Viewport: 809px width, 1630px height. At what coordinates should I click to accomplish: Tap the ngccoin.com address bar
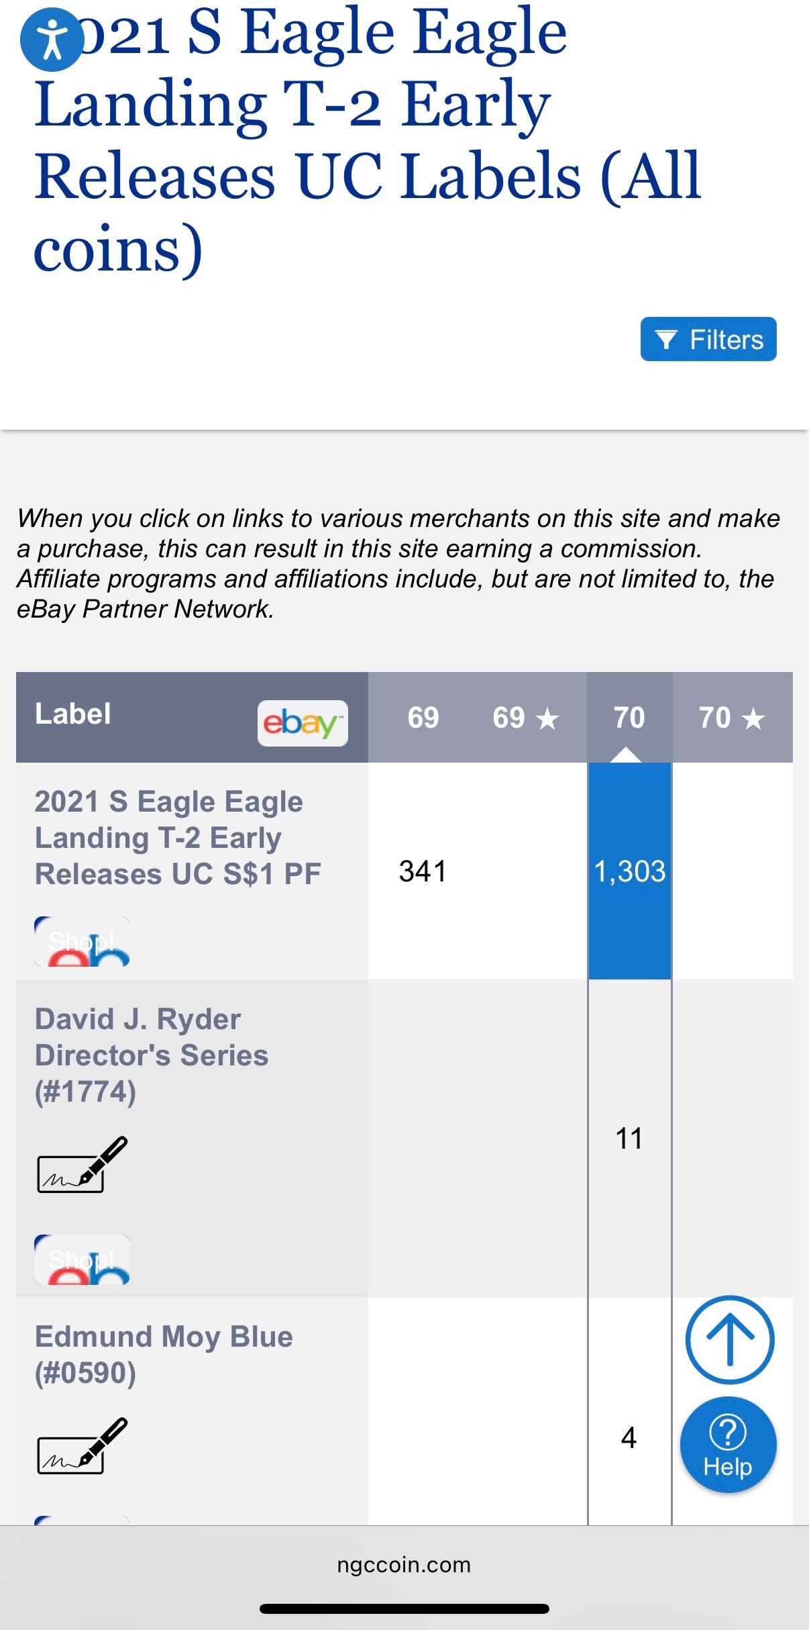(404, 1565)
